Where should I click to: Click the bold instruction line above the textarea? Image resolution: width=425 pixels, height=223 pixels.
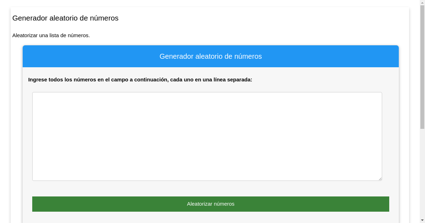tap(140, 80)
